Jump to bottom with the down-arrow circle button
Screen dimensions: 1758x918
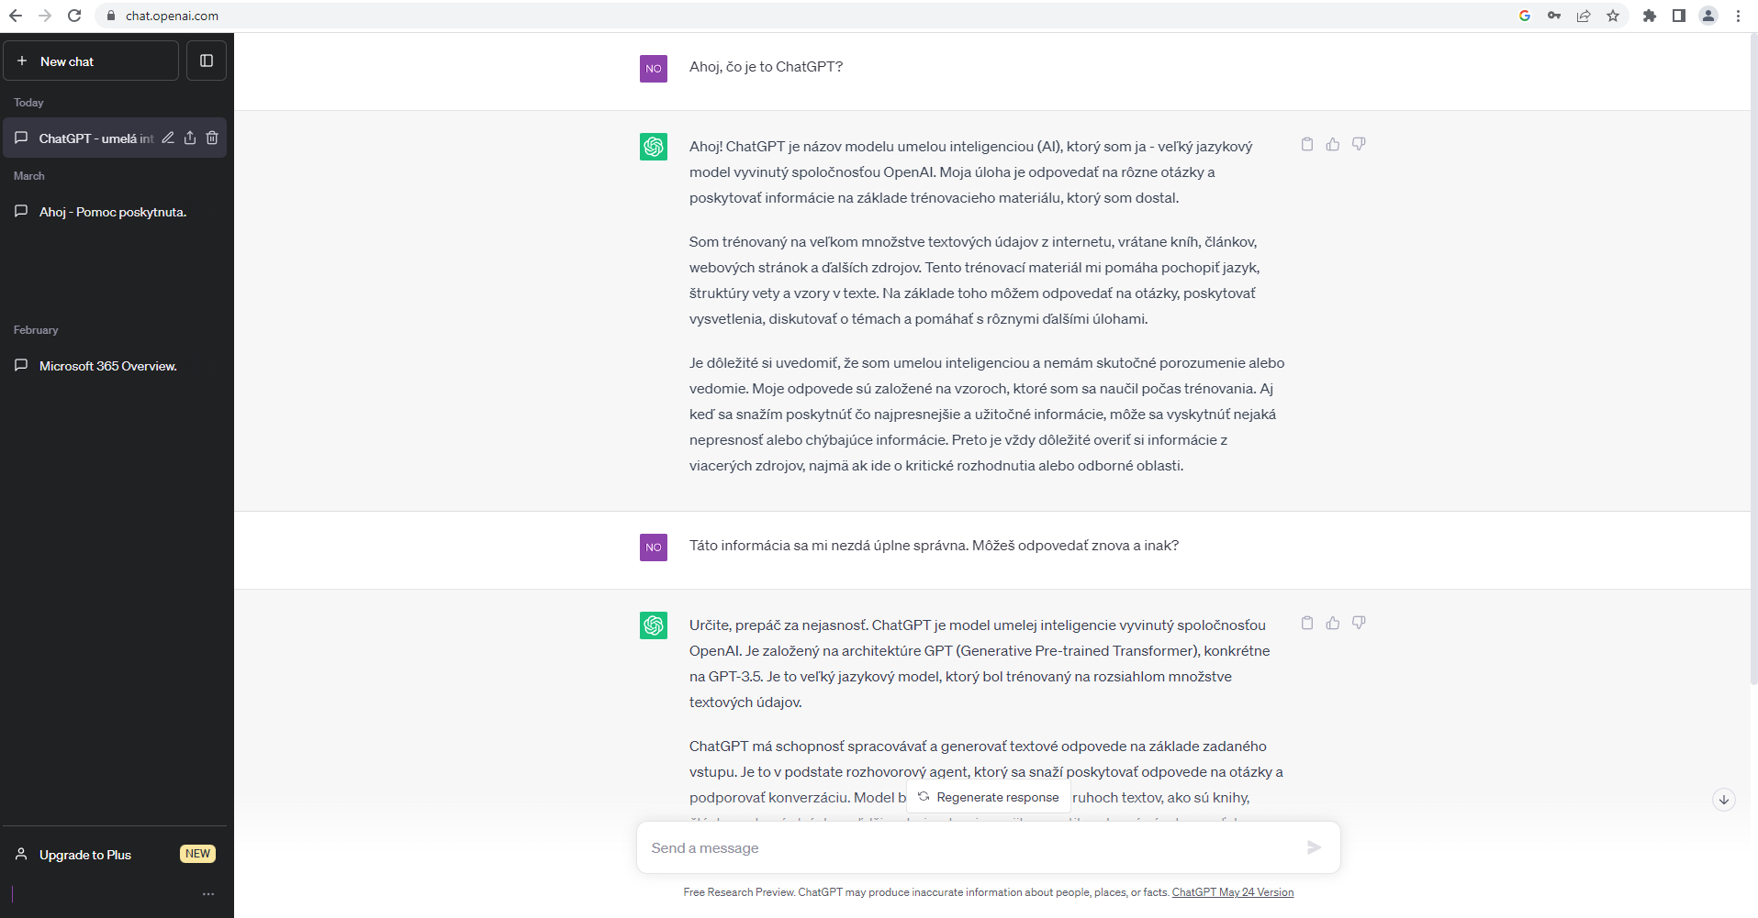tap(1724, 800)
